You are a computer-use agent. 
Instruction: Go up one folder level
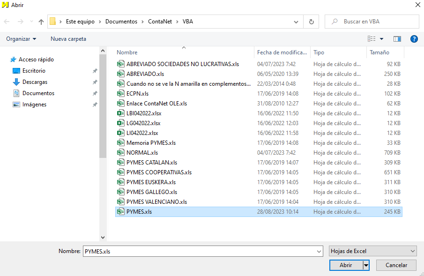click(41, 22)
